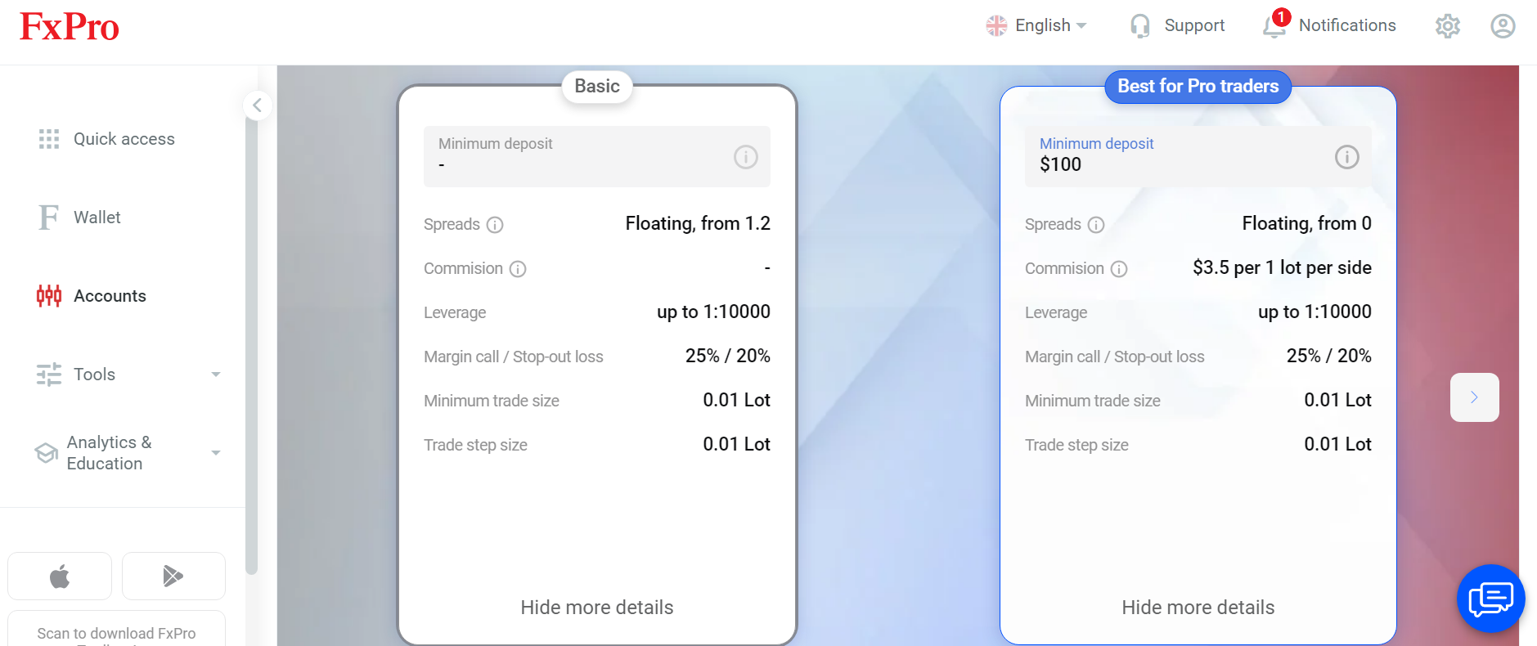Image resolution: width=1537 pixels, height=646 pixels.
Task: Click Basic Minimum deposit info icon
Action: [x=745, y=157]
